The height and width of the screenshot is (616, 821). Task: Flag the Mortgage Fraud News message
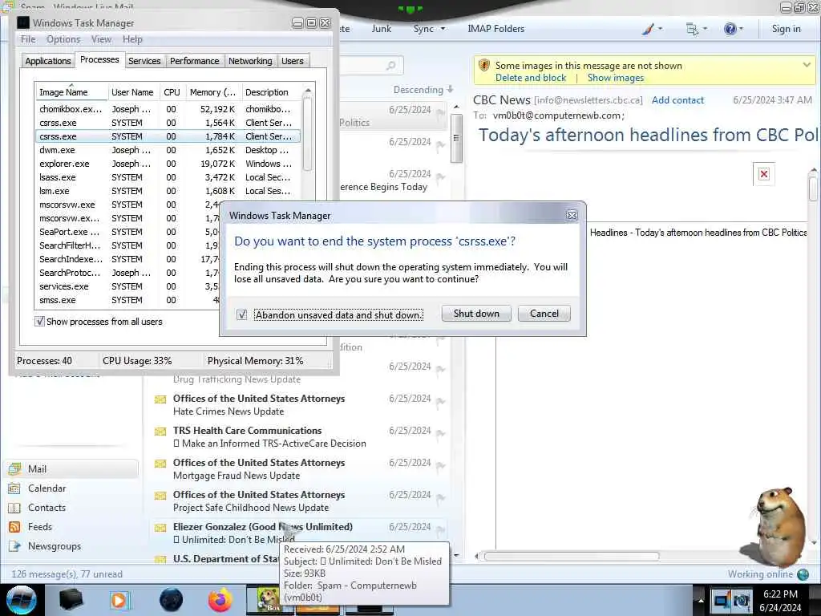[440, 465]
